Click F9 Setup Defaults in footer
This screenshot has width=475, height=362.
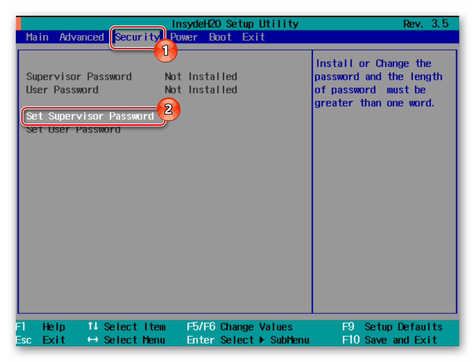pos(392,327)
